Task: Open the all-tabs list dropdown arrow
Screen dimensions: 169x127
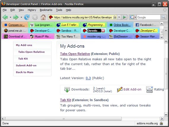Action: 166,31
